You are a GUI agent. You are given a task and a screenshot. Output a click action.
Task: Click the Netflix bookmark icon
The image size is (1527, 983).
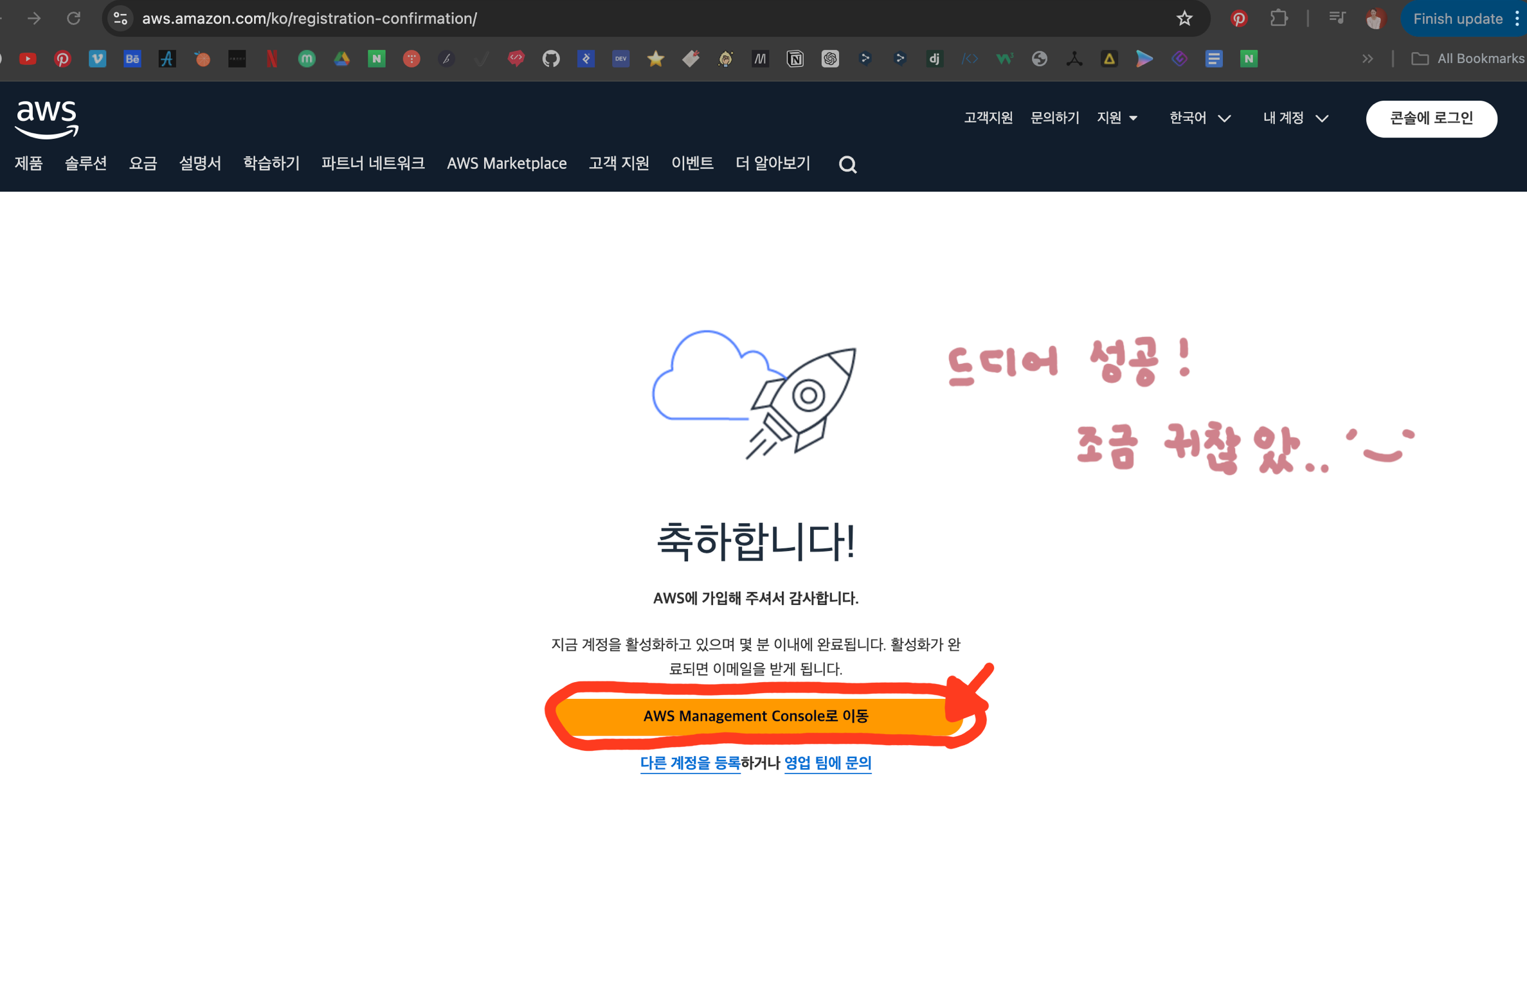click(272, 59)
